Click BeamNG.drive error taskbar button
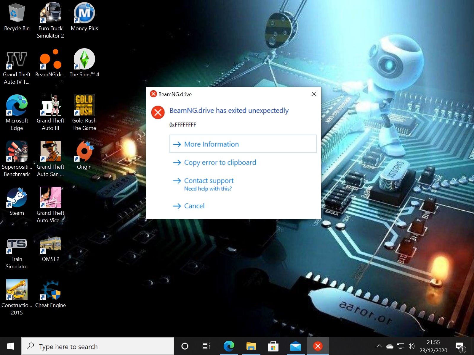 318,346
